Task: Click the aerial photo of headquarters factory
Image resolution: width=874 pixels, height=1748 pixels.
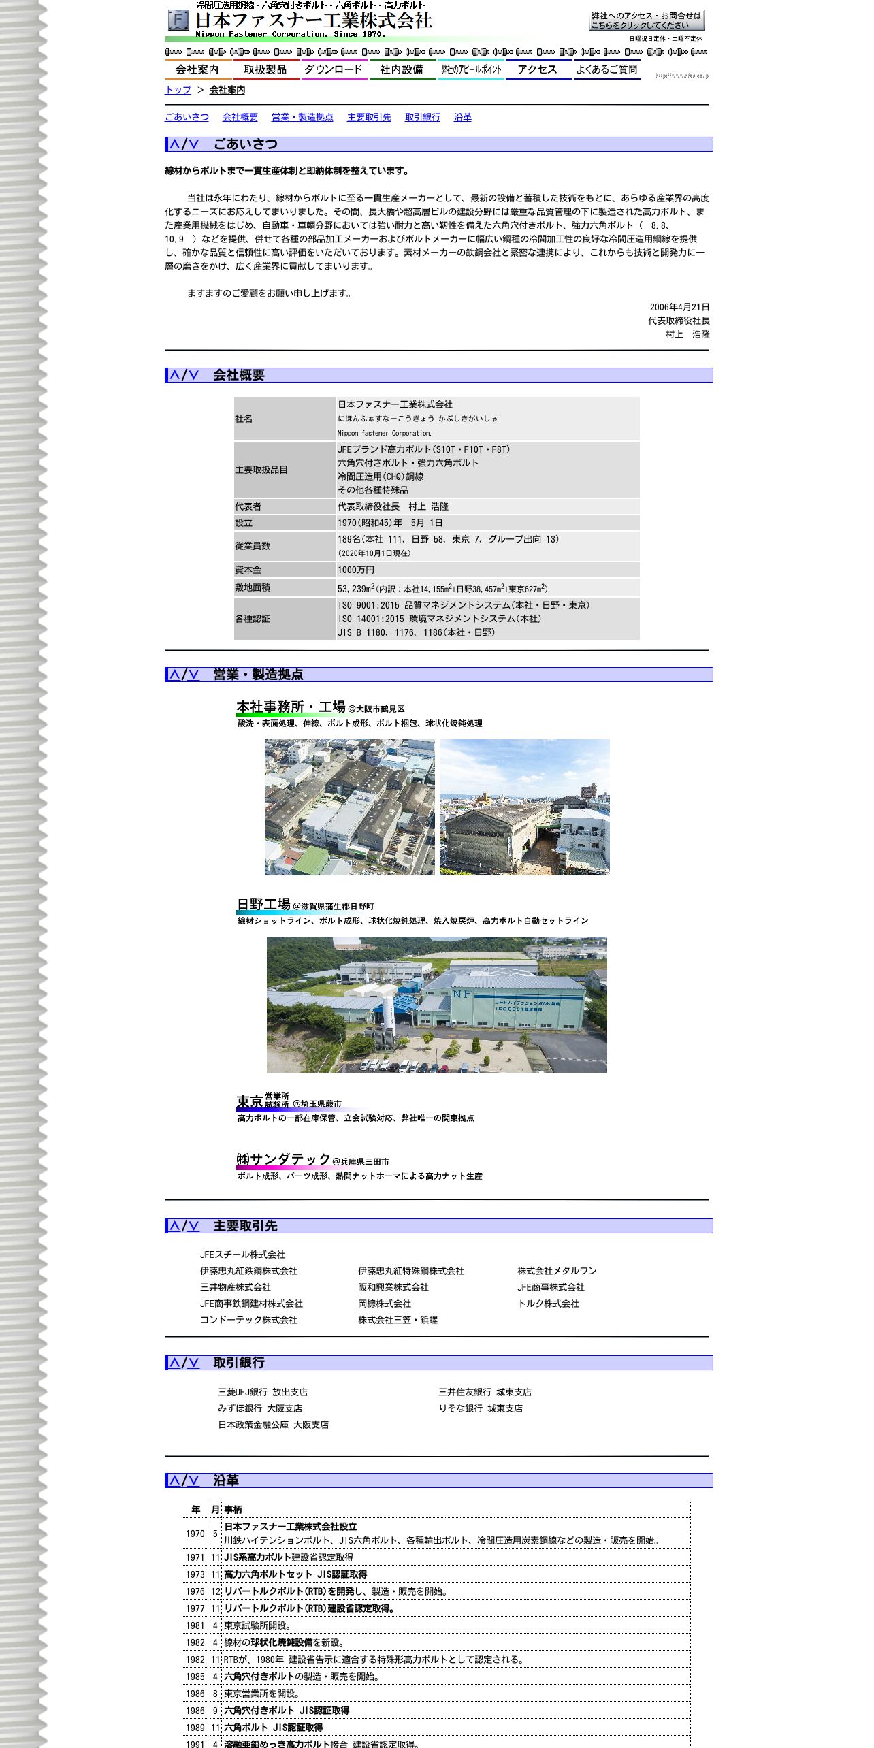Action: coord(350,807)
